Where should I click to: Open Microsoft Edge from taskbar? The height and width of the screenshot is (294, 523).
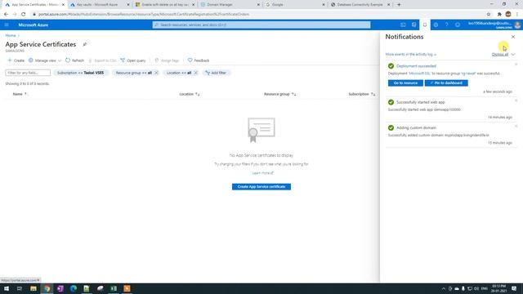pyautogui.click(x=74, y=288)
